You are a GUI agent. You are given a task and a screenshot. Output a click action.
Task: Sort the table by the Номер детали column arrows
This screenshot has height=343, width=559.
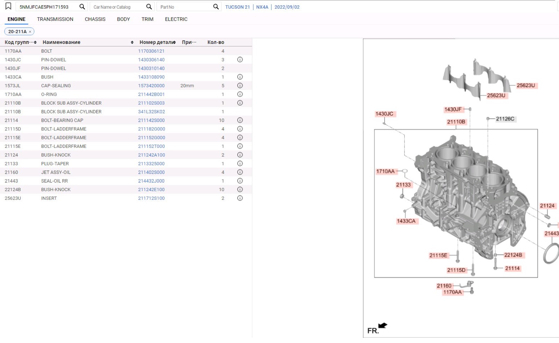(174, 42)
